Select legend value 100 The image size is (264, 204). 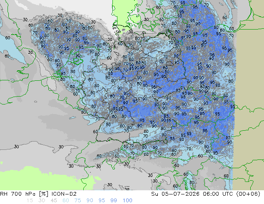click(127, 201)
